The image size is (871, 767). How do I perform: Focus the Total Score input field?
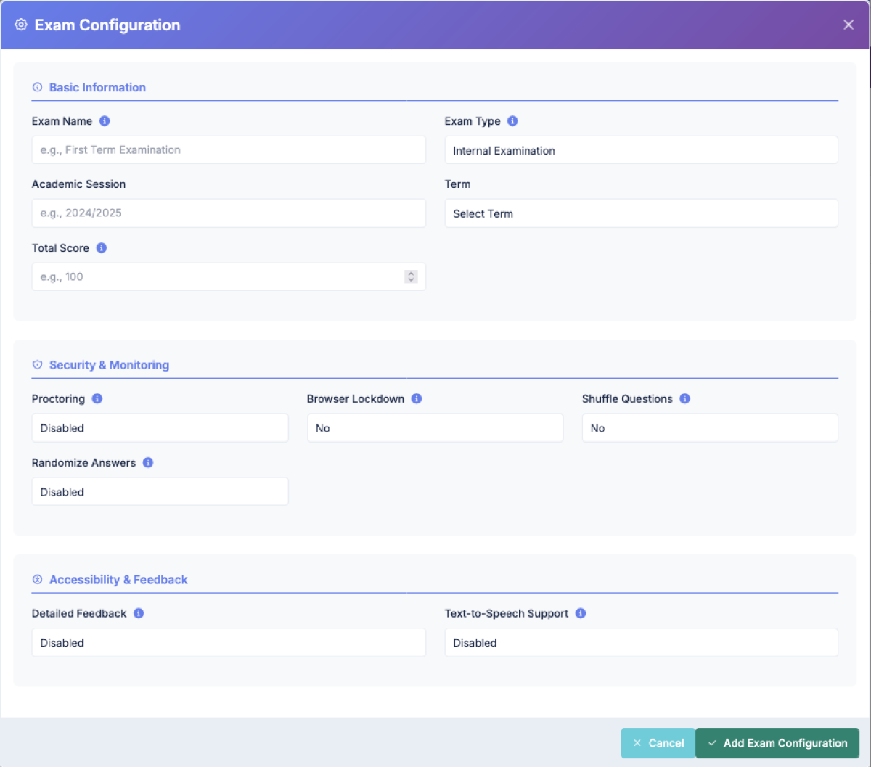[x=229, y=276]
